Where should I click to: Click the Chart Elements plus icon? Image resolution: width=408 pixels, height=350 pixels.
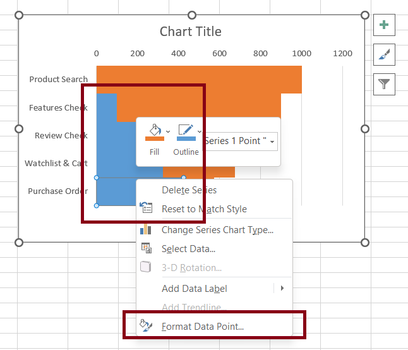coord(384,26)
